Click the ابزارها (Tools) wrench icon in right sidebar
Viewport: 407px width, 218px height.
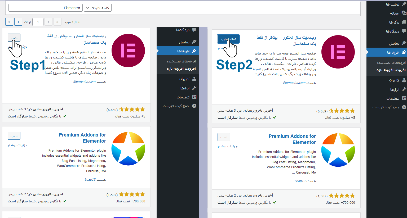(x=404, y=89)
